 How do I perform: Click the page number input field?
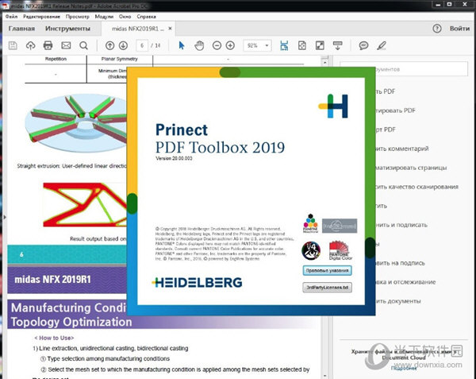click(x=142, y=45)
